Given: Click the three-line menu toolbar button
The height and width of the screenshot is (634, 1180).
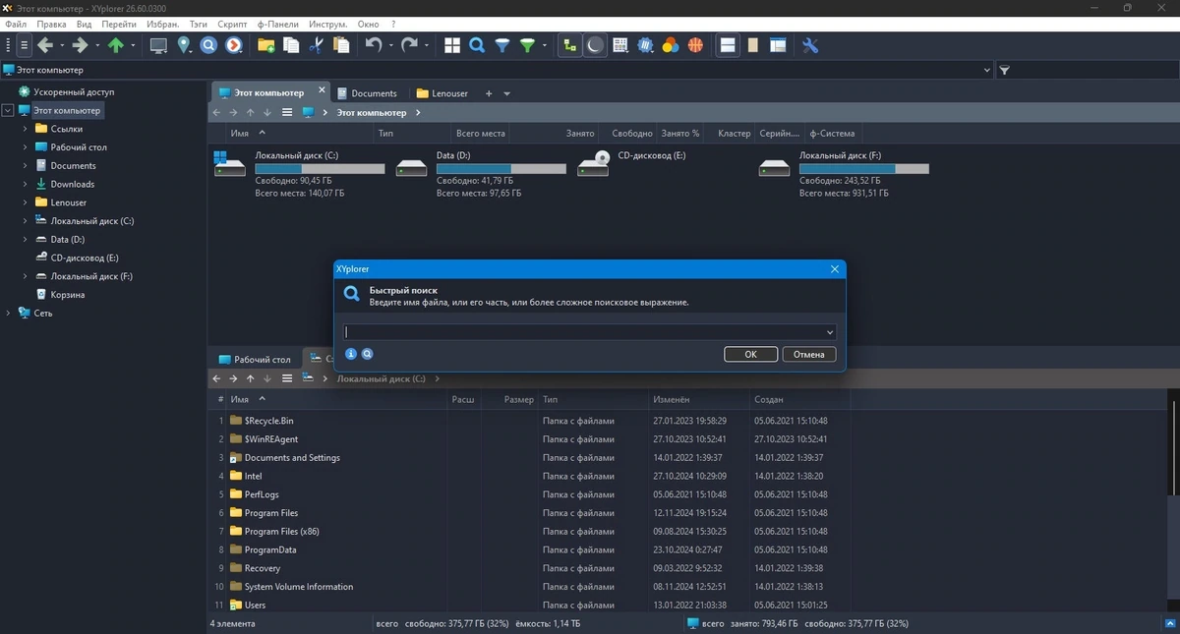Looking at the screenshot, I should (25, 45).
